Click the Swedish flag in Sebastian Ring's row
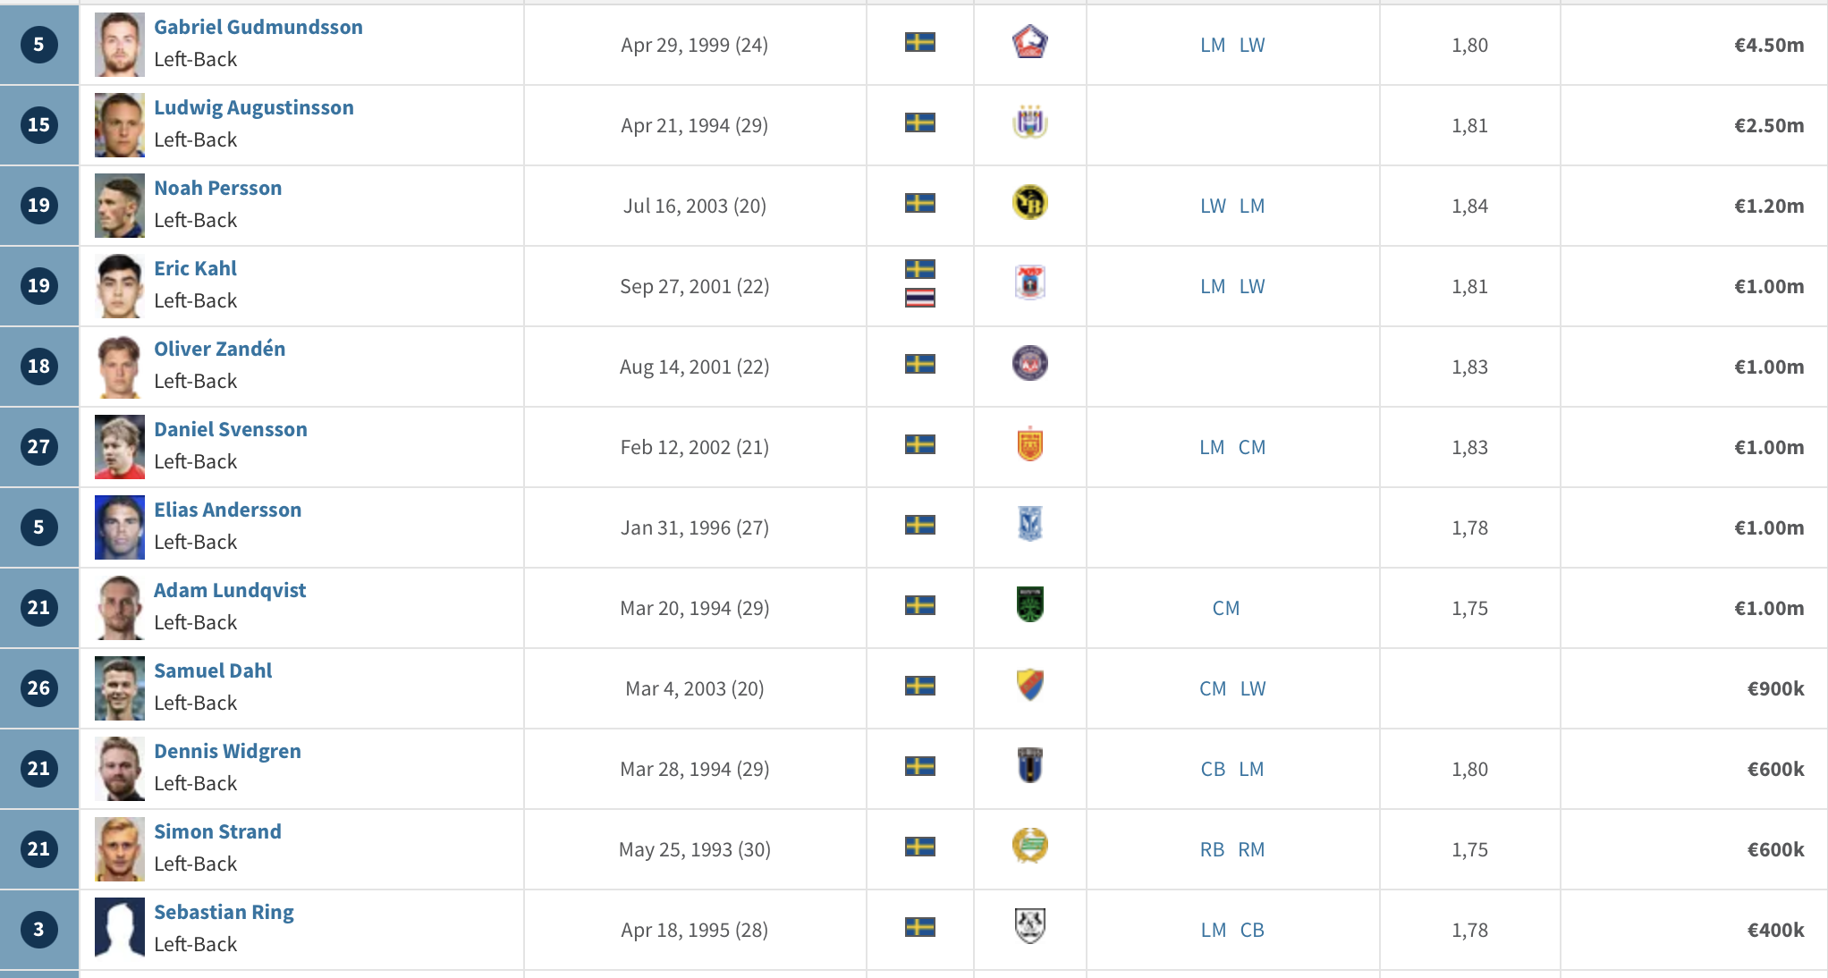This screenshot has height=978, width=1828. click(x=919, y=928)
